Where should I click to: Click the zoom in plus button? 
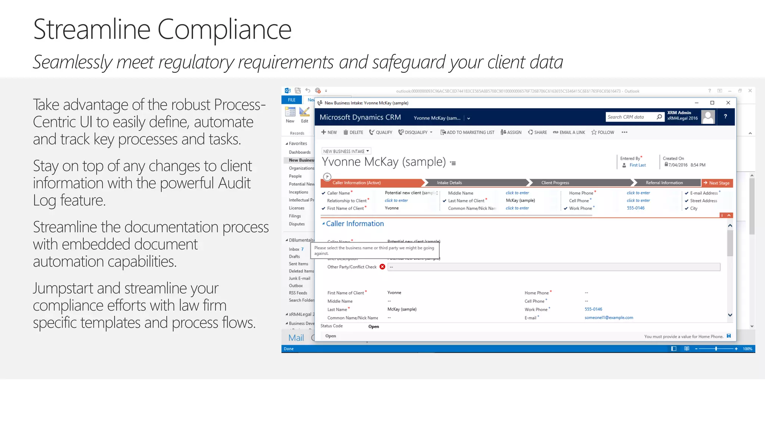736,349
